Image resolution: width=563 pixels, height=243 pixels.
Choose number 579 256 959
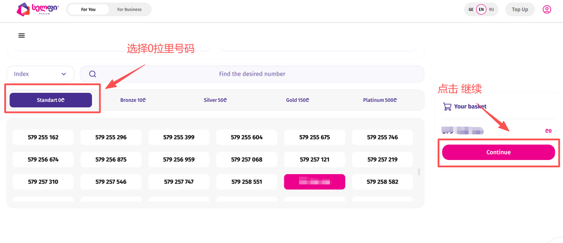[x=179, y=159]
